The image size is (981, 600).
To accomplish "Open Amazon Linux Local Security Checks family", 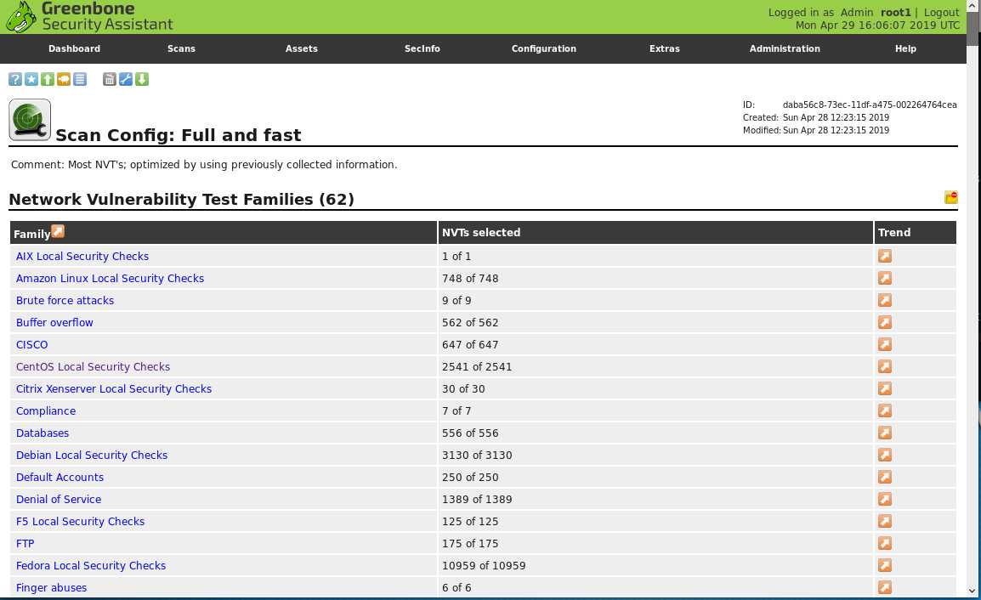I will click(111, 278).
